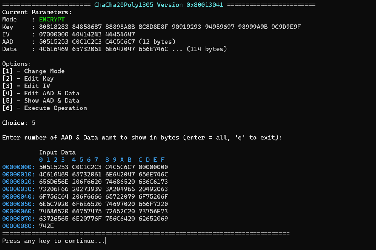Select [6] Execute Operation option
The height and width of the screenshot is (250, 376).
[44, 108]
